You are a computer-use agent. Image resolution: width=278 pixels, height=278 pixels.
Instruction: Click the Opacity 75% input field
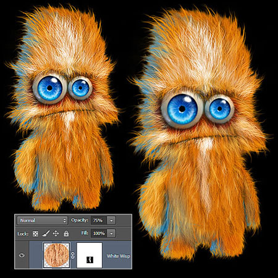(x=98, y=221)
